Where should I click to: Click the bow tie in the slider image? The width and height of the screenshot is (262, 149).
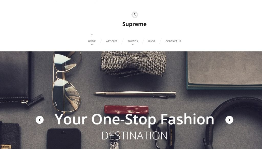(x=133, y=64)
